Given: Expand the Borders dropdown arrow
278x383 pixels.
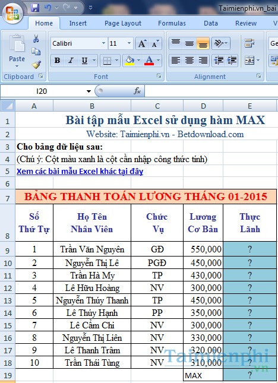Looking at the screenshot, I should (116, 61).
